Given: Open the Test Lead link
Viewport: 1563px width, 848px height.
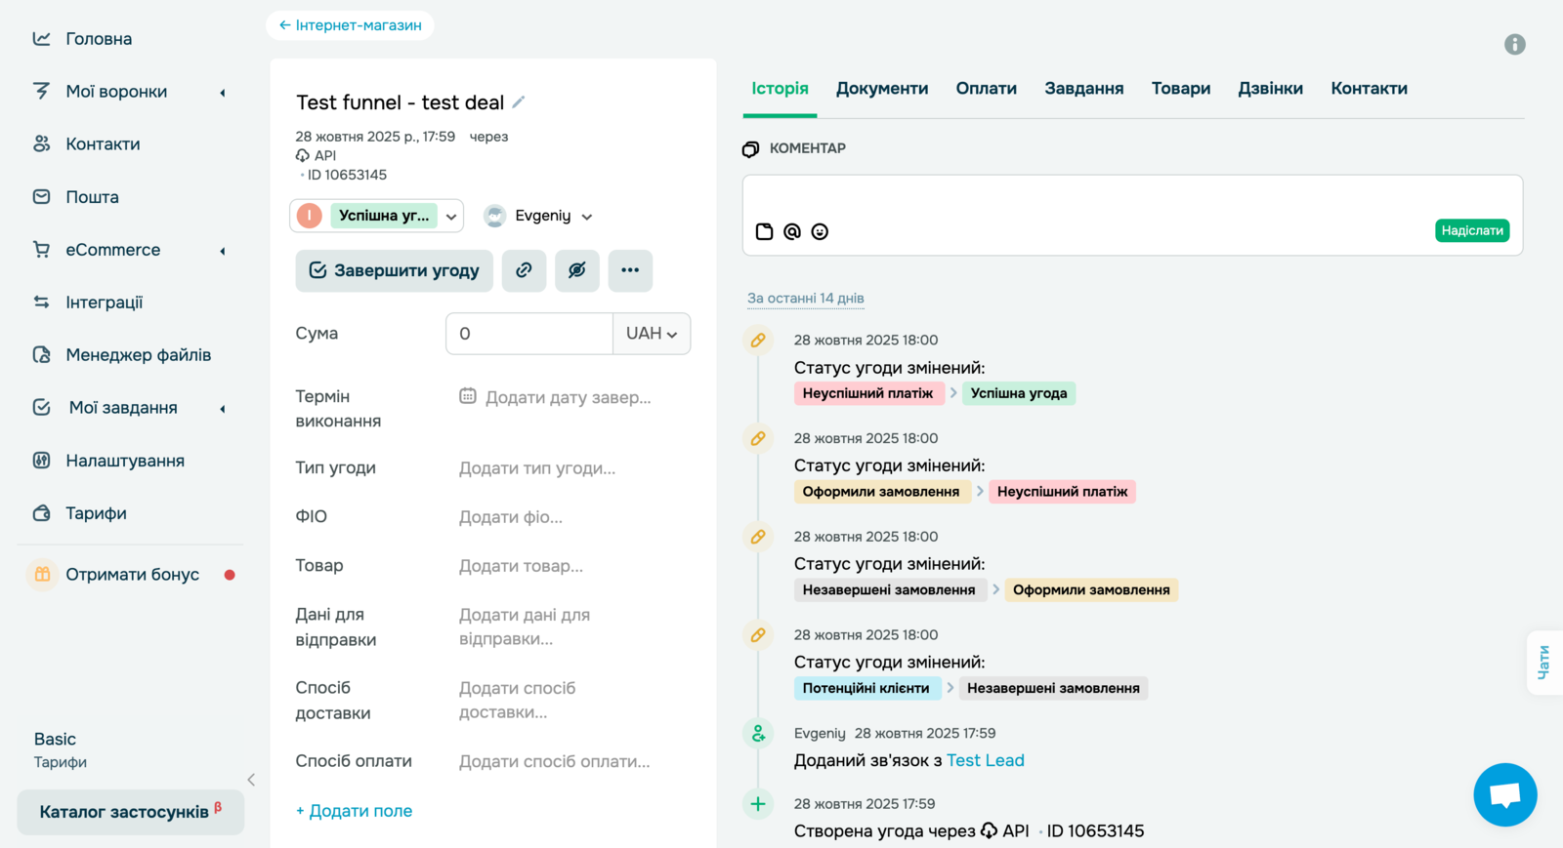Looking at the screenshot, I should click(985, 760).
